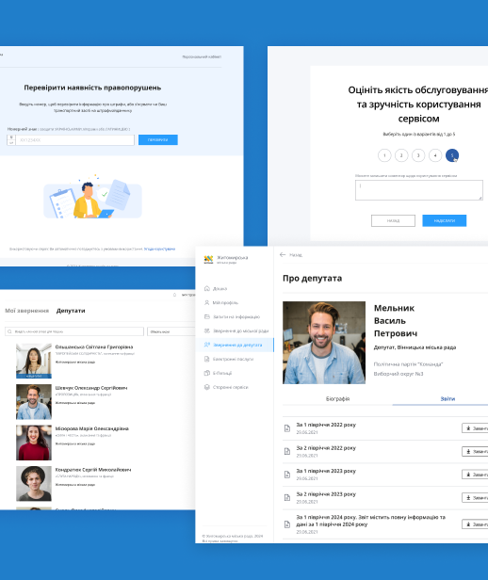This screenshot has width=488, height=580.
Task: Switch to the Біографія tab
Action: [x=337, y=399]
